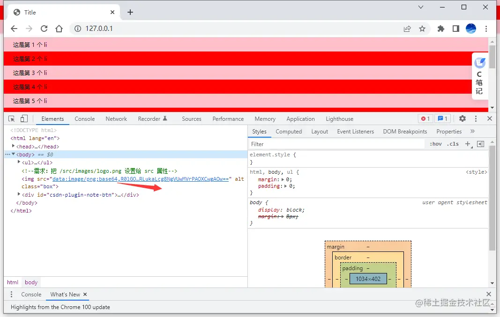Select the Properties pane tab
This screenshot has height=317, width=500.
[449, 132]
